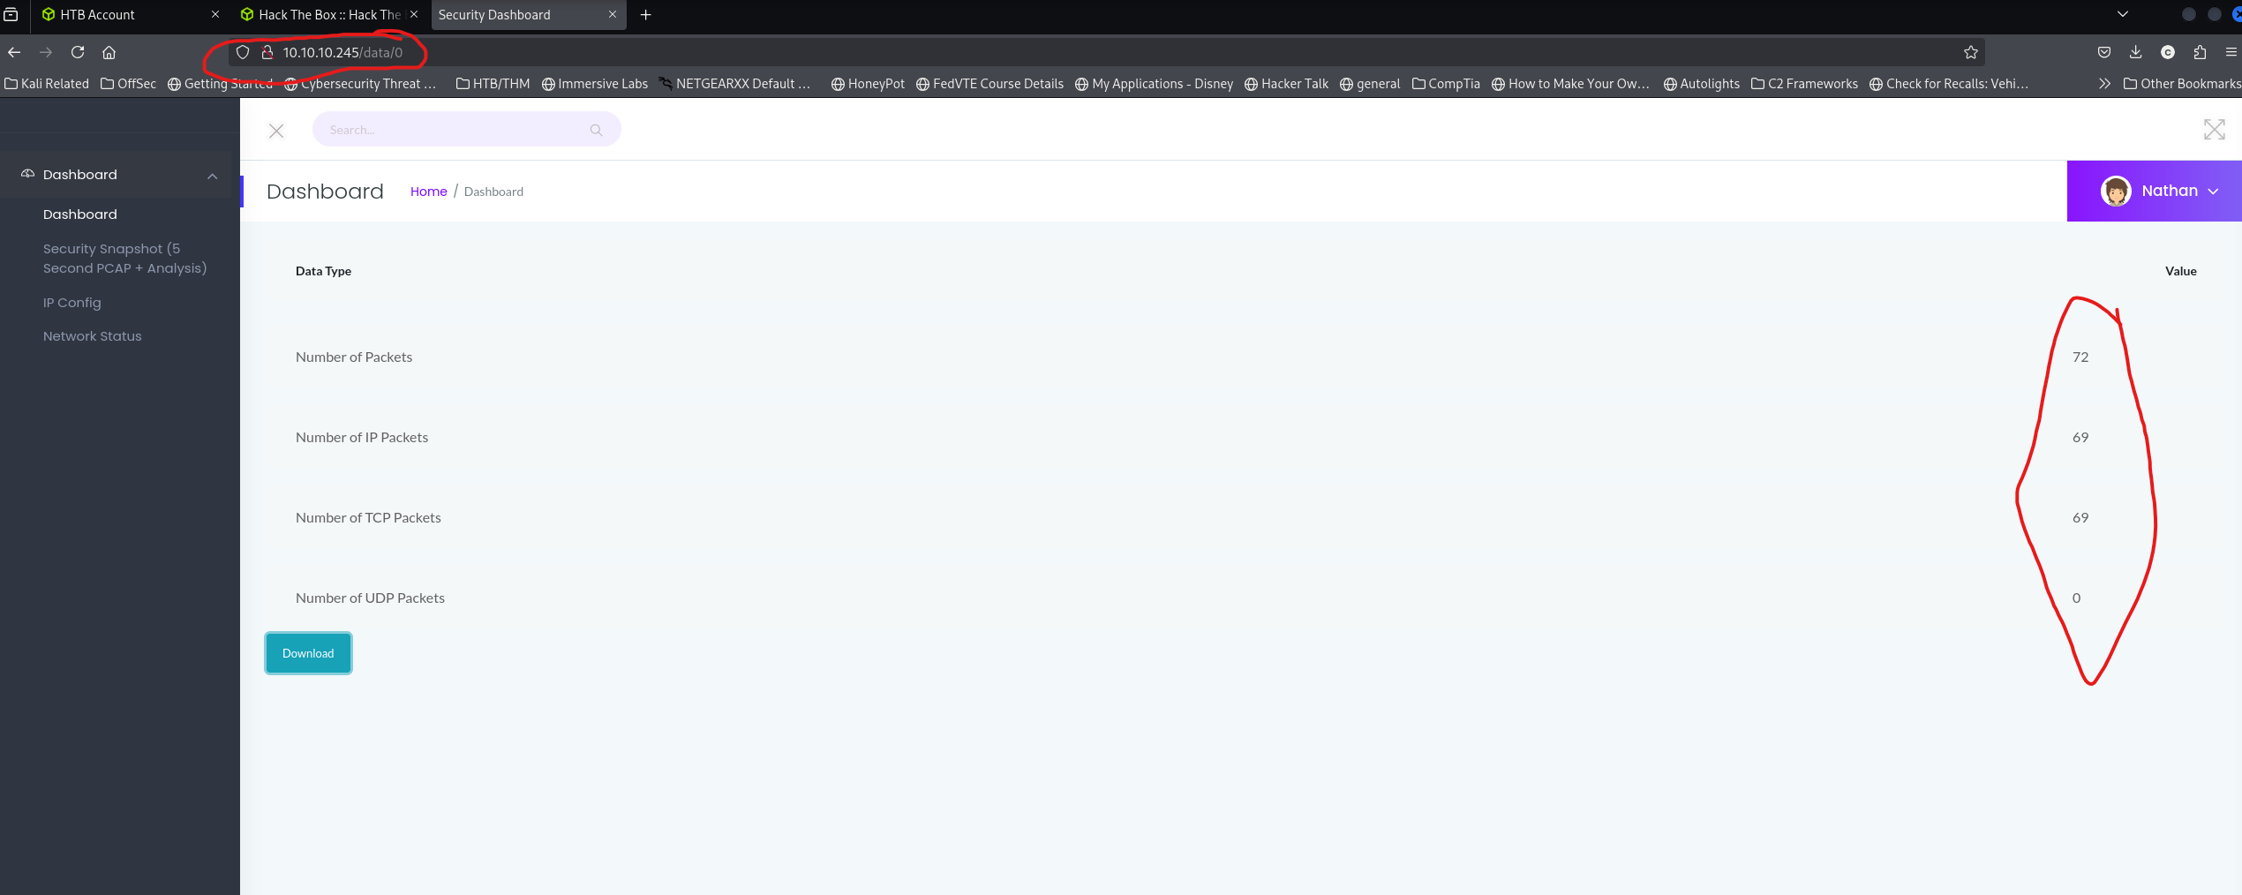Open the FedVTE Course Details bookmark
The width and height of the screenshot is (2242, 895).
[989, 84]
